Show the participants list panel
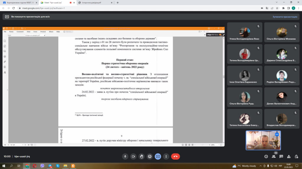The width and height of the screenshot is (302, 169). (274, 156)
